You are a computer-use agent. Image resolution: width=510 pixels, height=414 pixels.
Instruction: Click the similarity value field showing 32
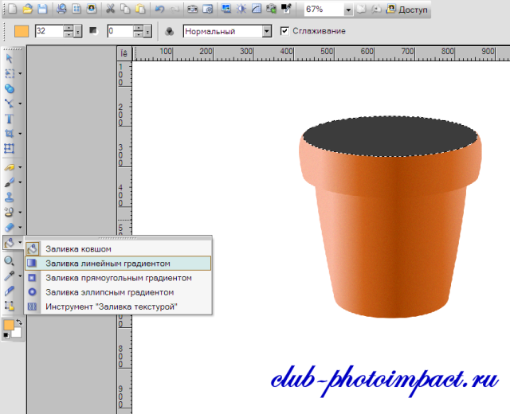49,31
